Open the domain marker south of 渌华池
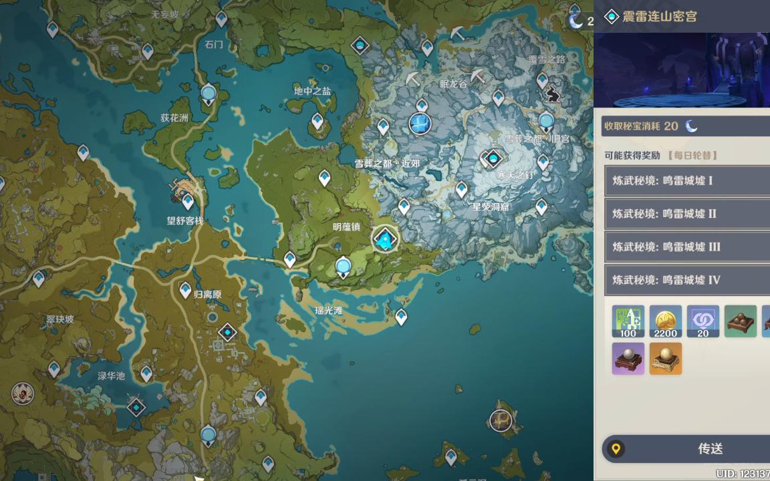 point(136,408)
